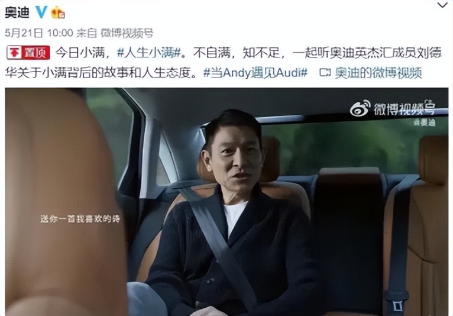Open the 5月21日 10:00 timestamp
453x316 pixels.
click(x=38, y=33)
